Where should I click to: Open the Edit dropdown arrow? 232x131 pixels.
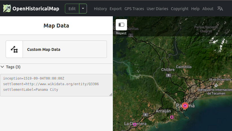tap(83, 9)
